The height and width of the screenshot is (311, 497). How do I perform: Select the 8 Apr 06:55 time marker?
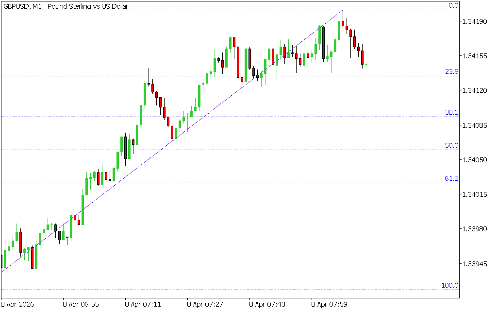point(81,304)
